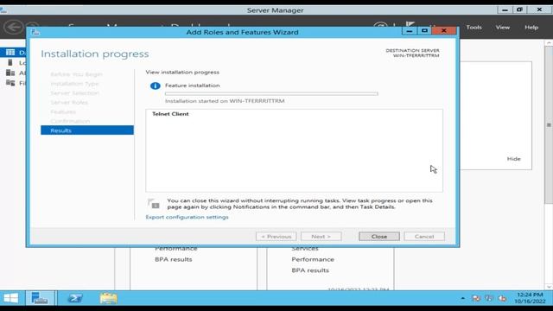This screenshot has height=311, width=553.
Task: Show hidden tray icons arrow
Action: [x=463, y=298]
